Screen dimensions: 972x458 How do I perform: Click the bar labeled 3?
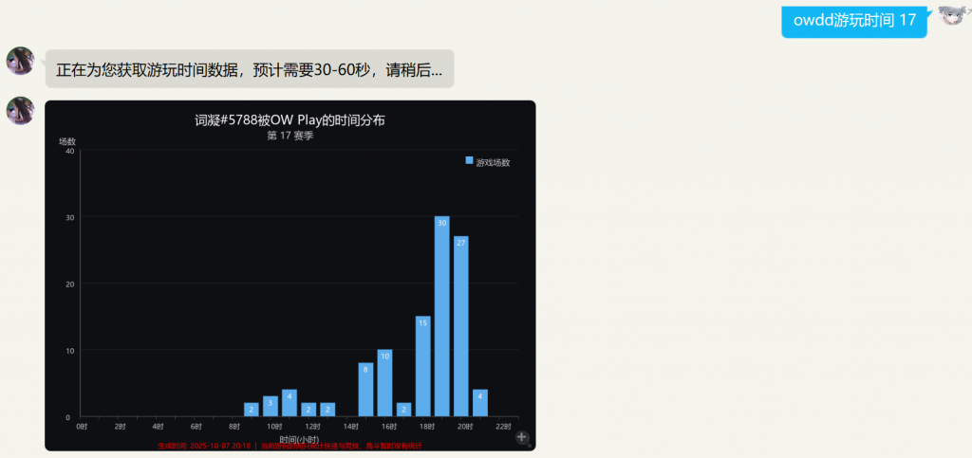(271, 406)
